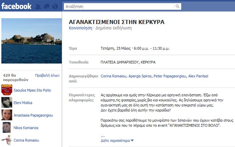Open creator Alex Pantazi profile link
235x147 pixels.
(199, 76)
